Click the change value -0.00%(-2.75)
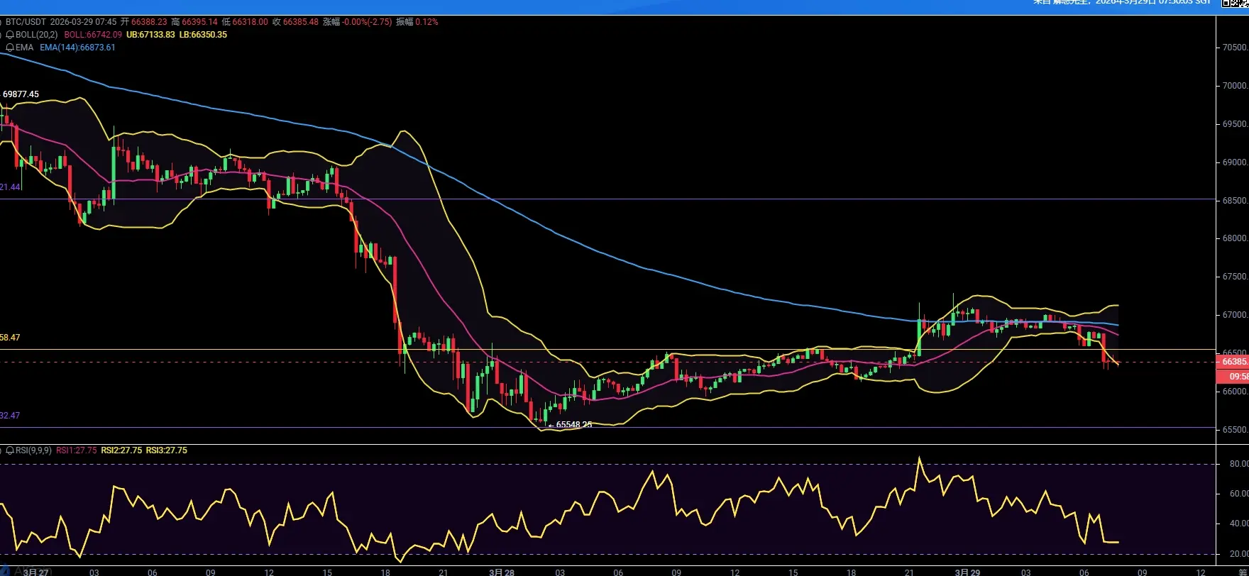 [367, 22]
